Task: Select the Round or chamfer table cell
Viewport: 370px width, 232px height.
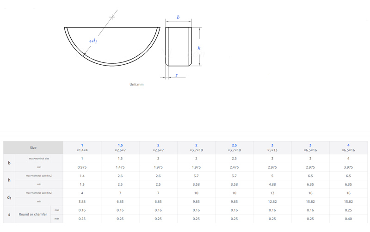Action: pyautogui.click(x=33, y=214)
